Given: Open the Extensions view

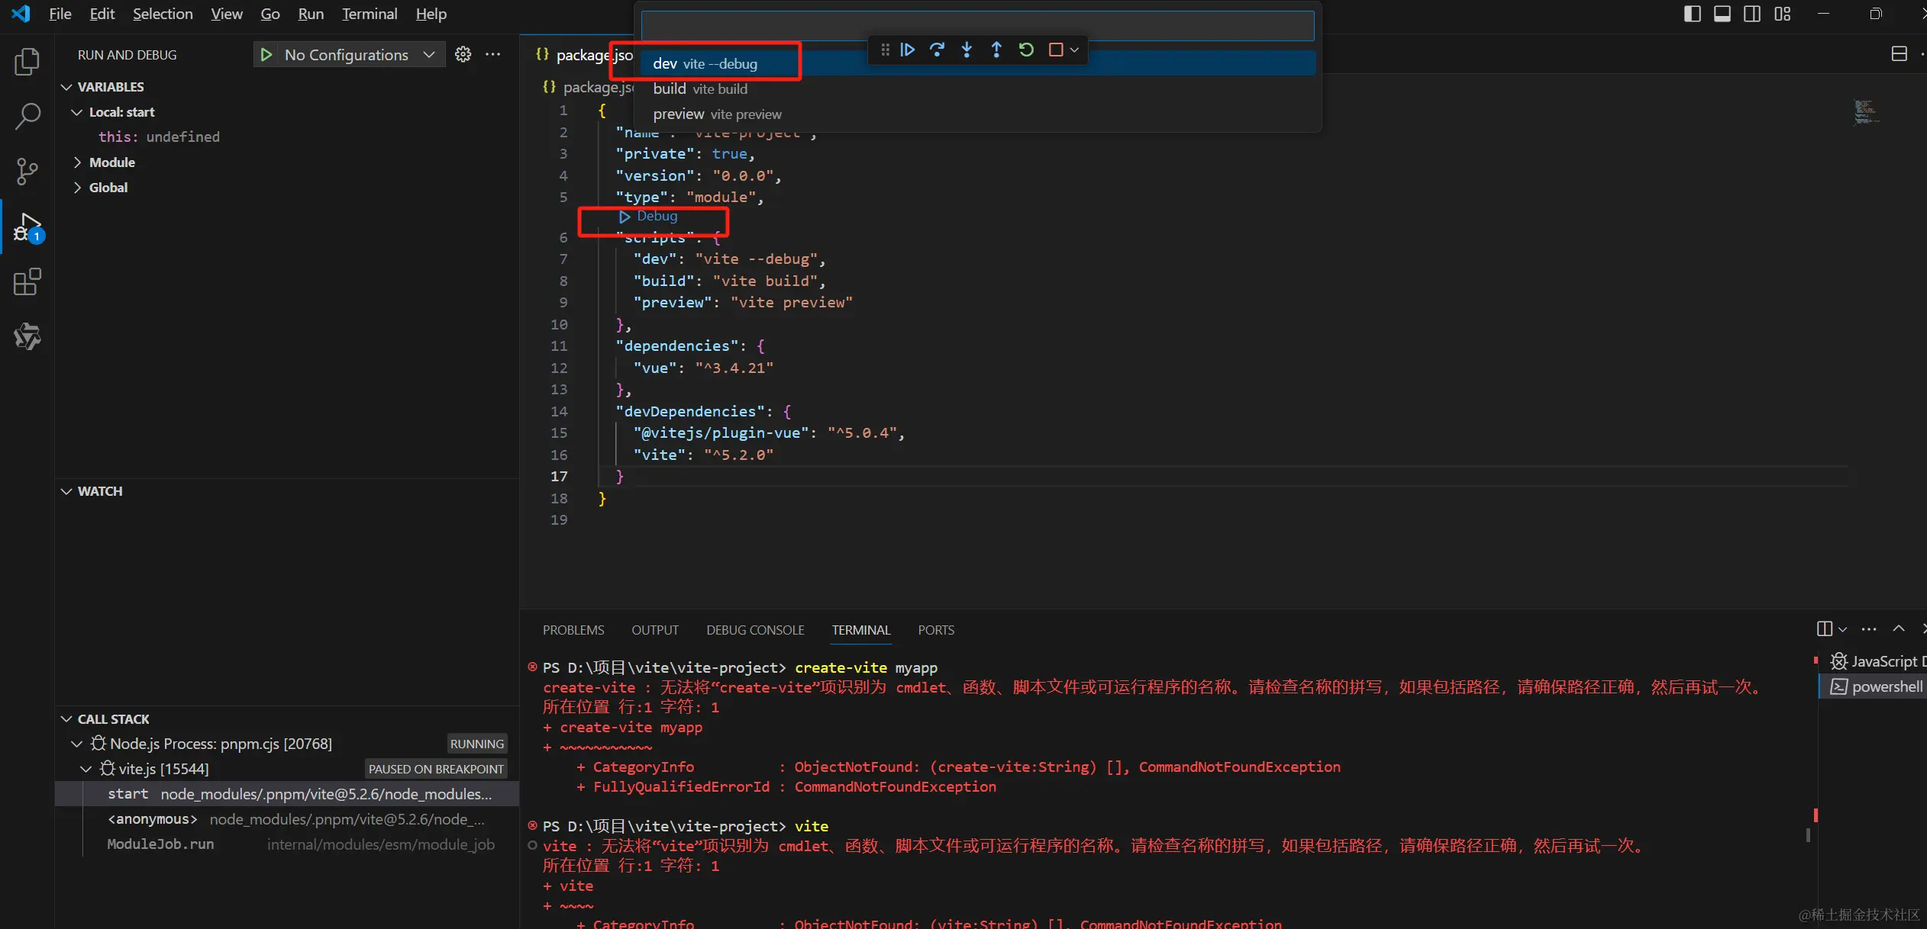Looking at the screenshot, I should tap(27, 282).
